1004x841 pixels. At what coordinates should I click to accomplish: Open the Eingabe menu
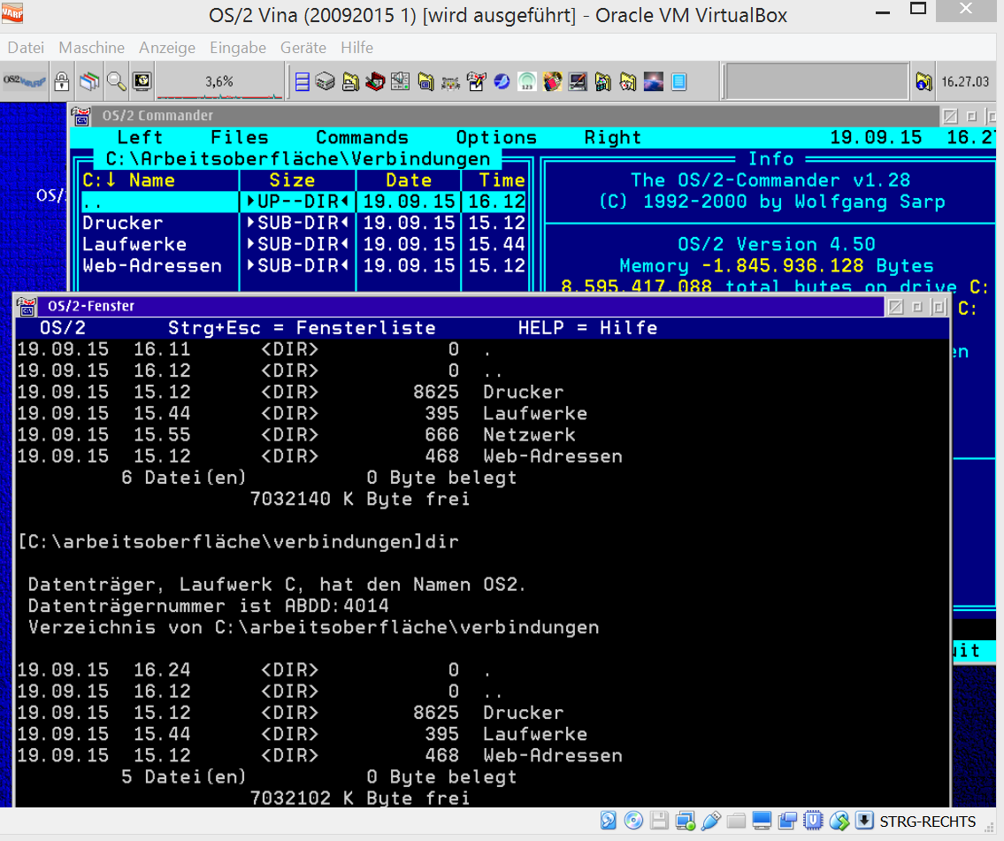click(238, 48)
